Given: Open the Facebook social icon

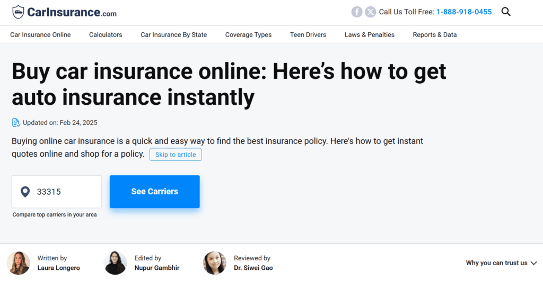Looking at the screenshot, I should 357,12.
